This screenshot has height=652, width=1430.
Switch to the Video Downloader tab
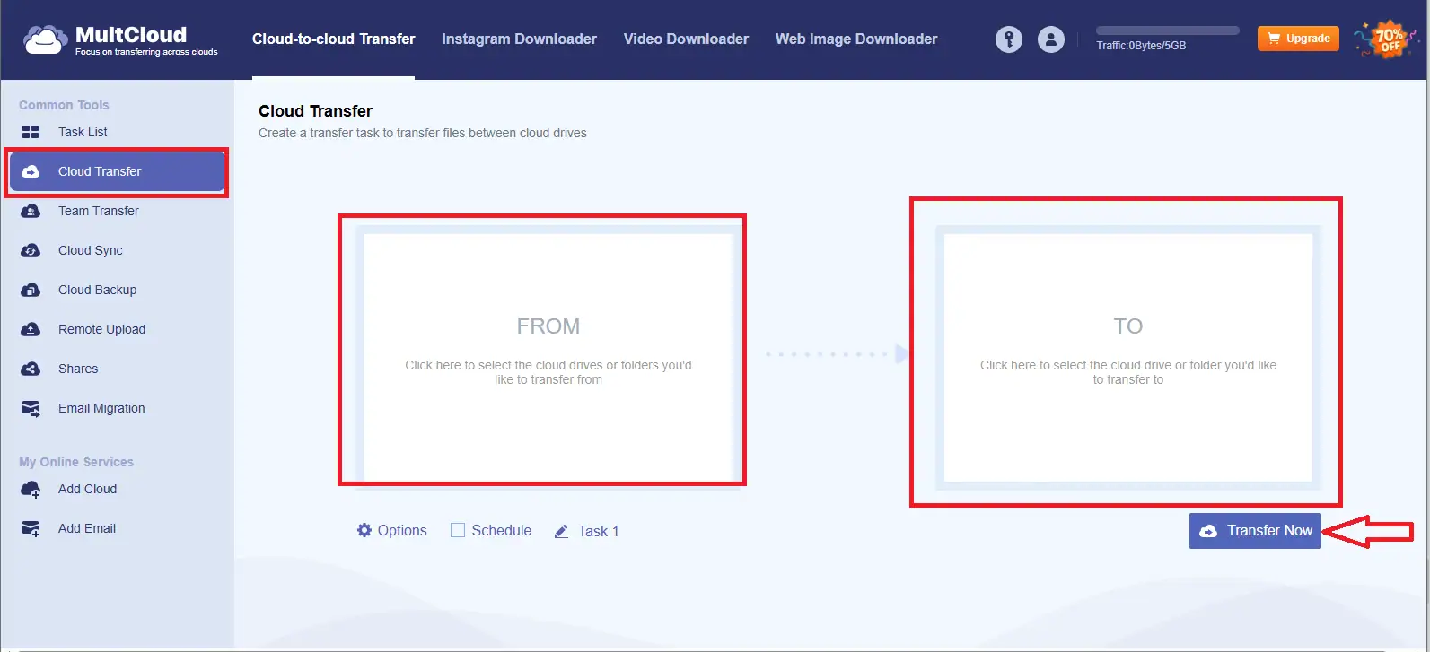point(686,39)
